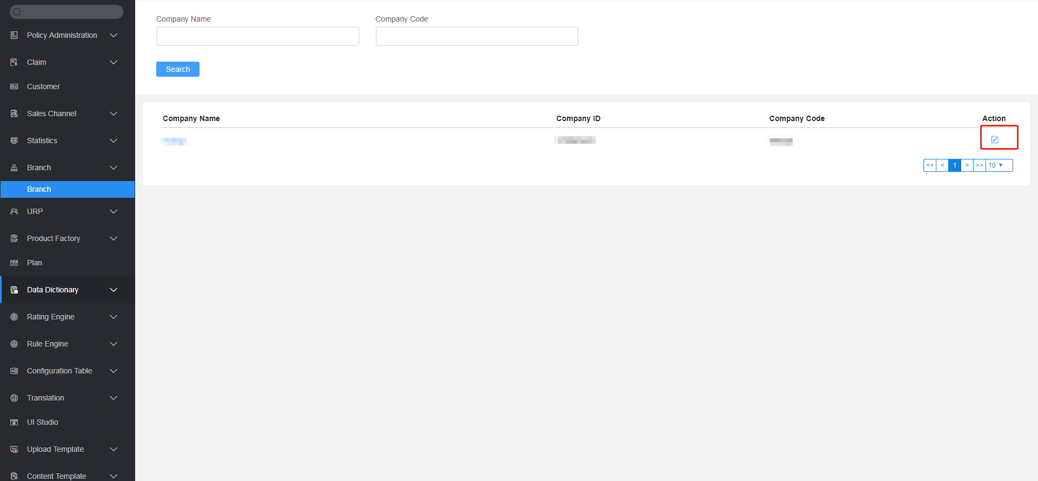Expand the Product Factory chevron
The image size is (1038, 481).
[x=114, y=238]
